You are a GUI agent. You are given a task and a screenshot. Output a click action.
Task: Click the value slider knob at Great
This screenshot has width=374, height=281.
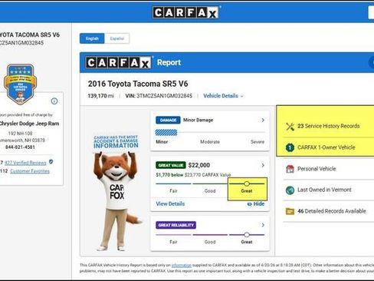[247, 183]
